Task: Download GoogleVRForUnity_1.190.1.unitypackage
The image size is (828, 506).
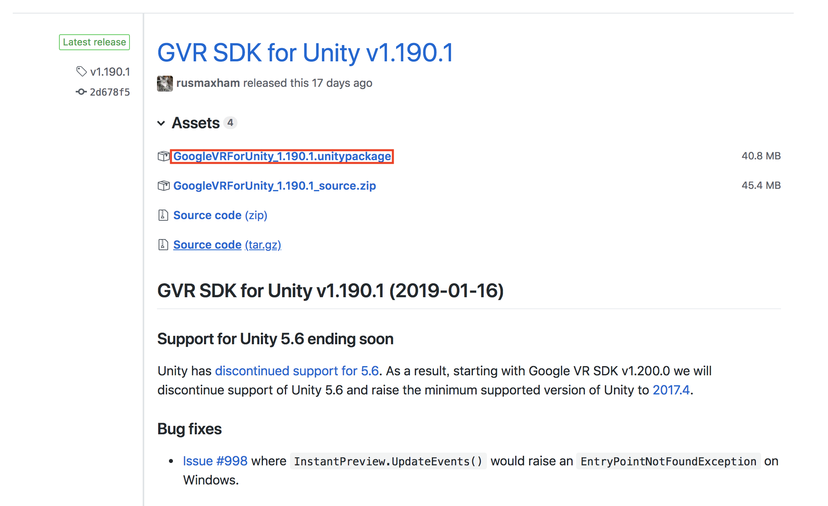Action: coord(282,156)
